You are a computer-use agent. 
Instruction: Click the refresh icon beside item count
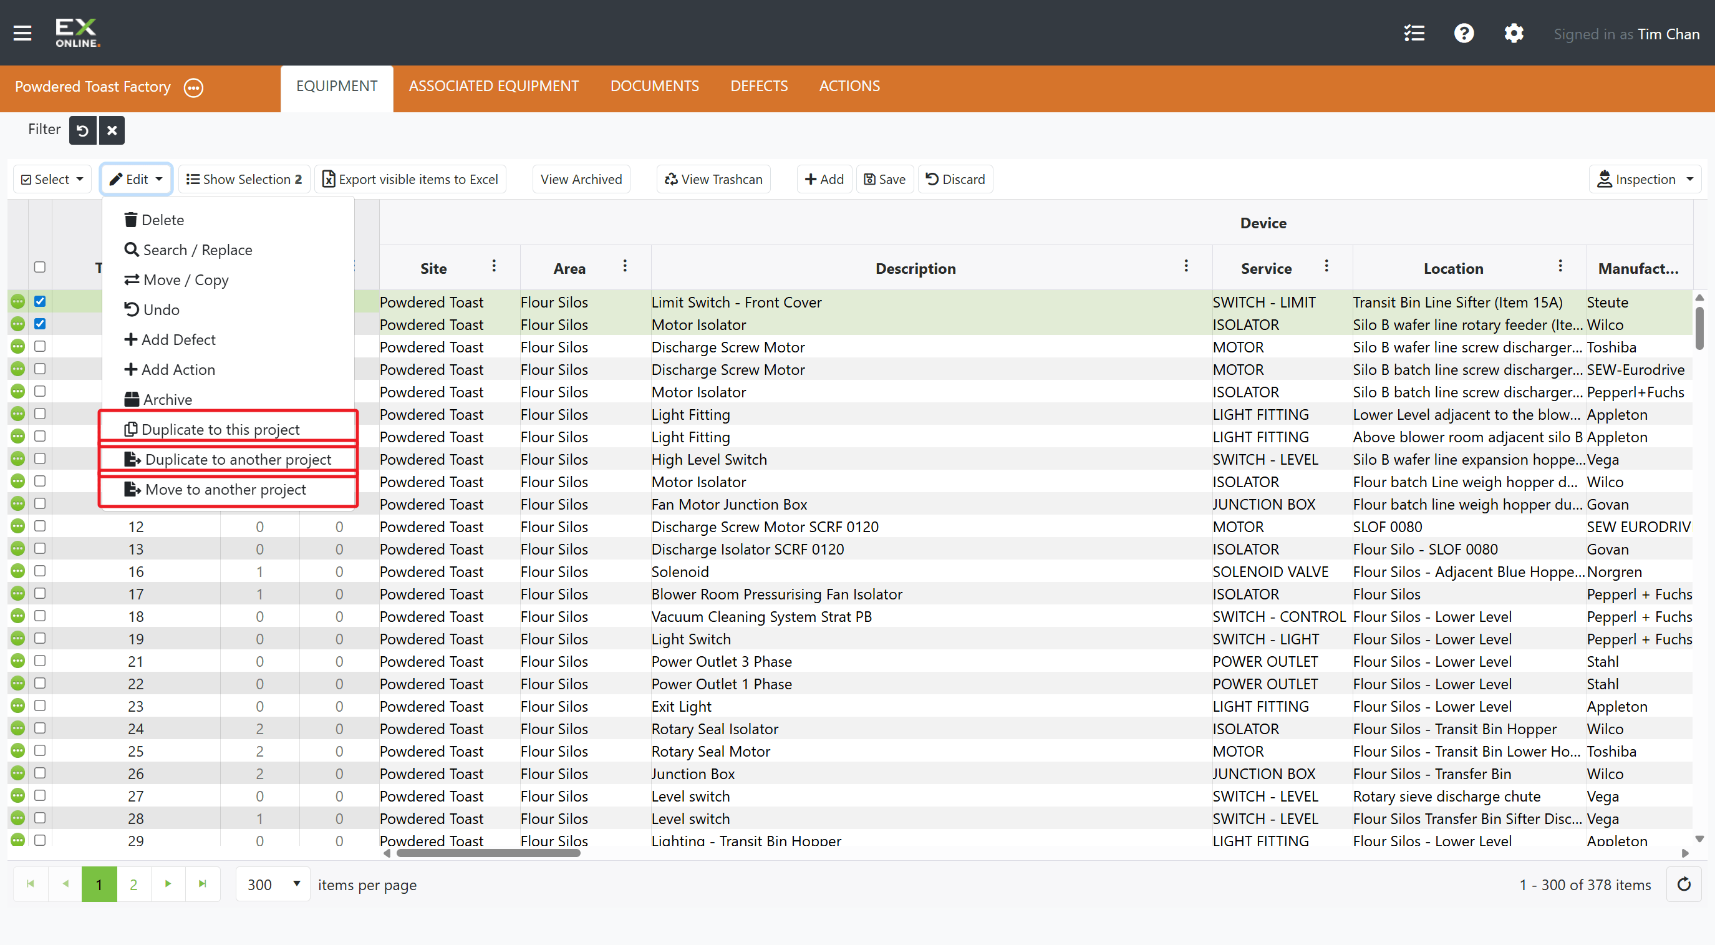click(1684, 884)
